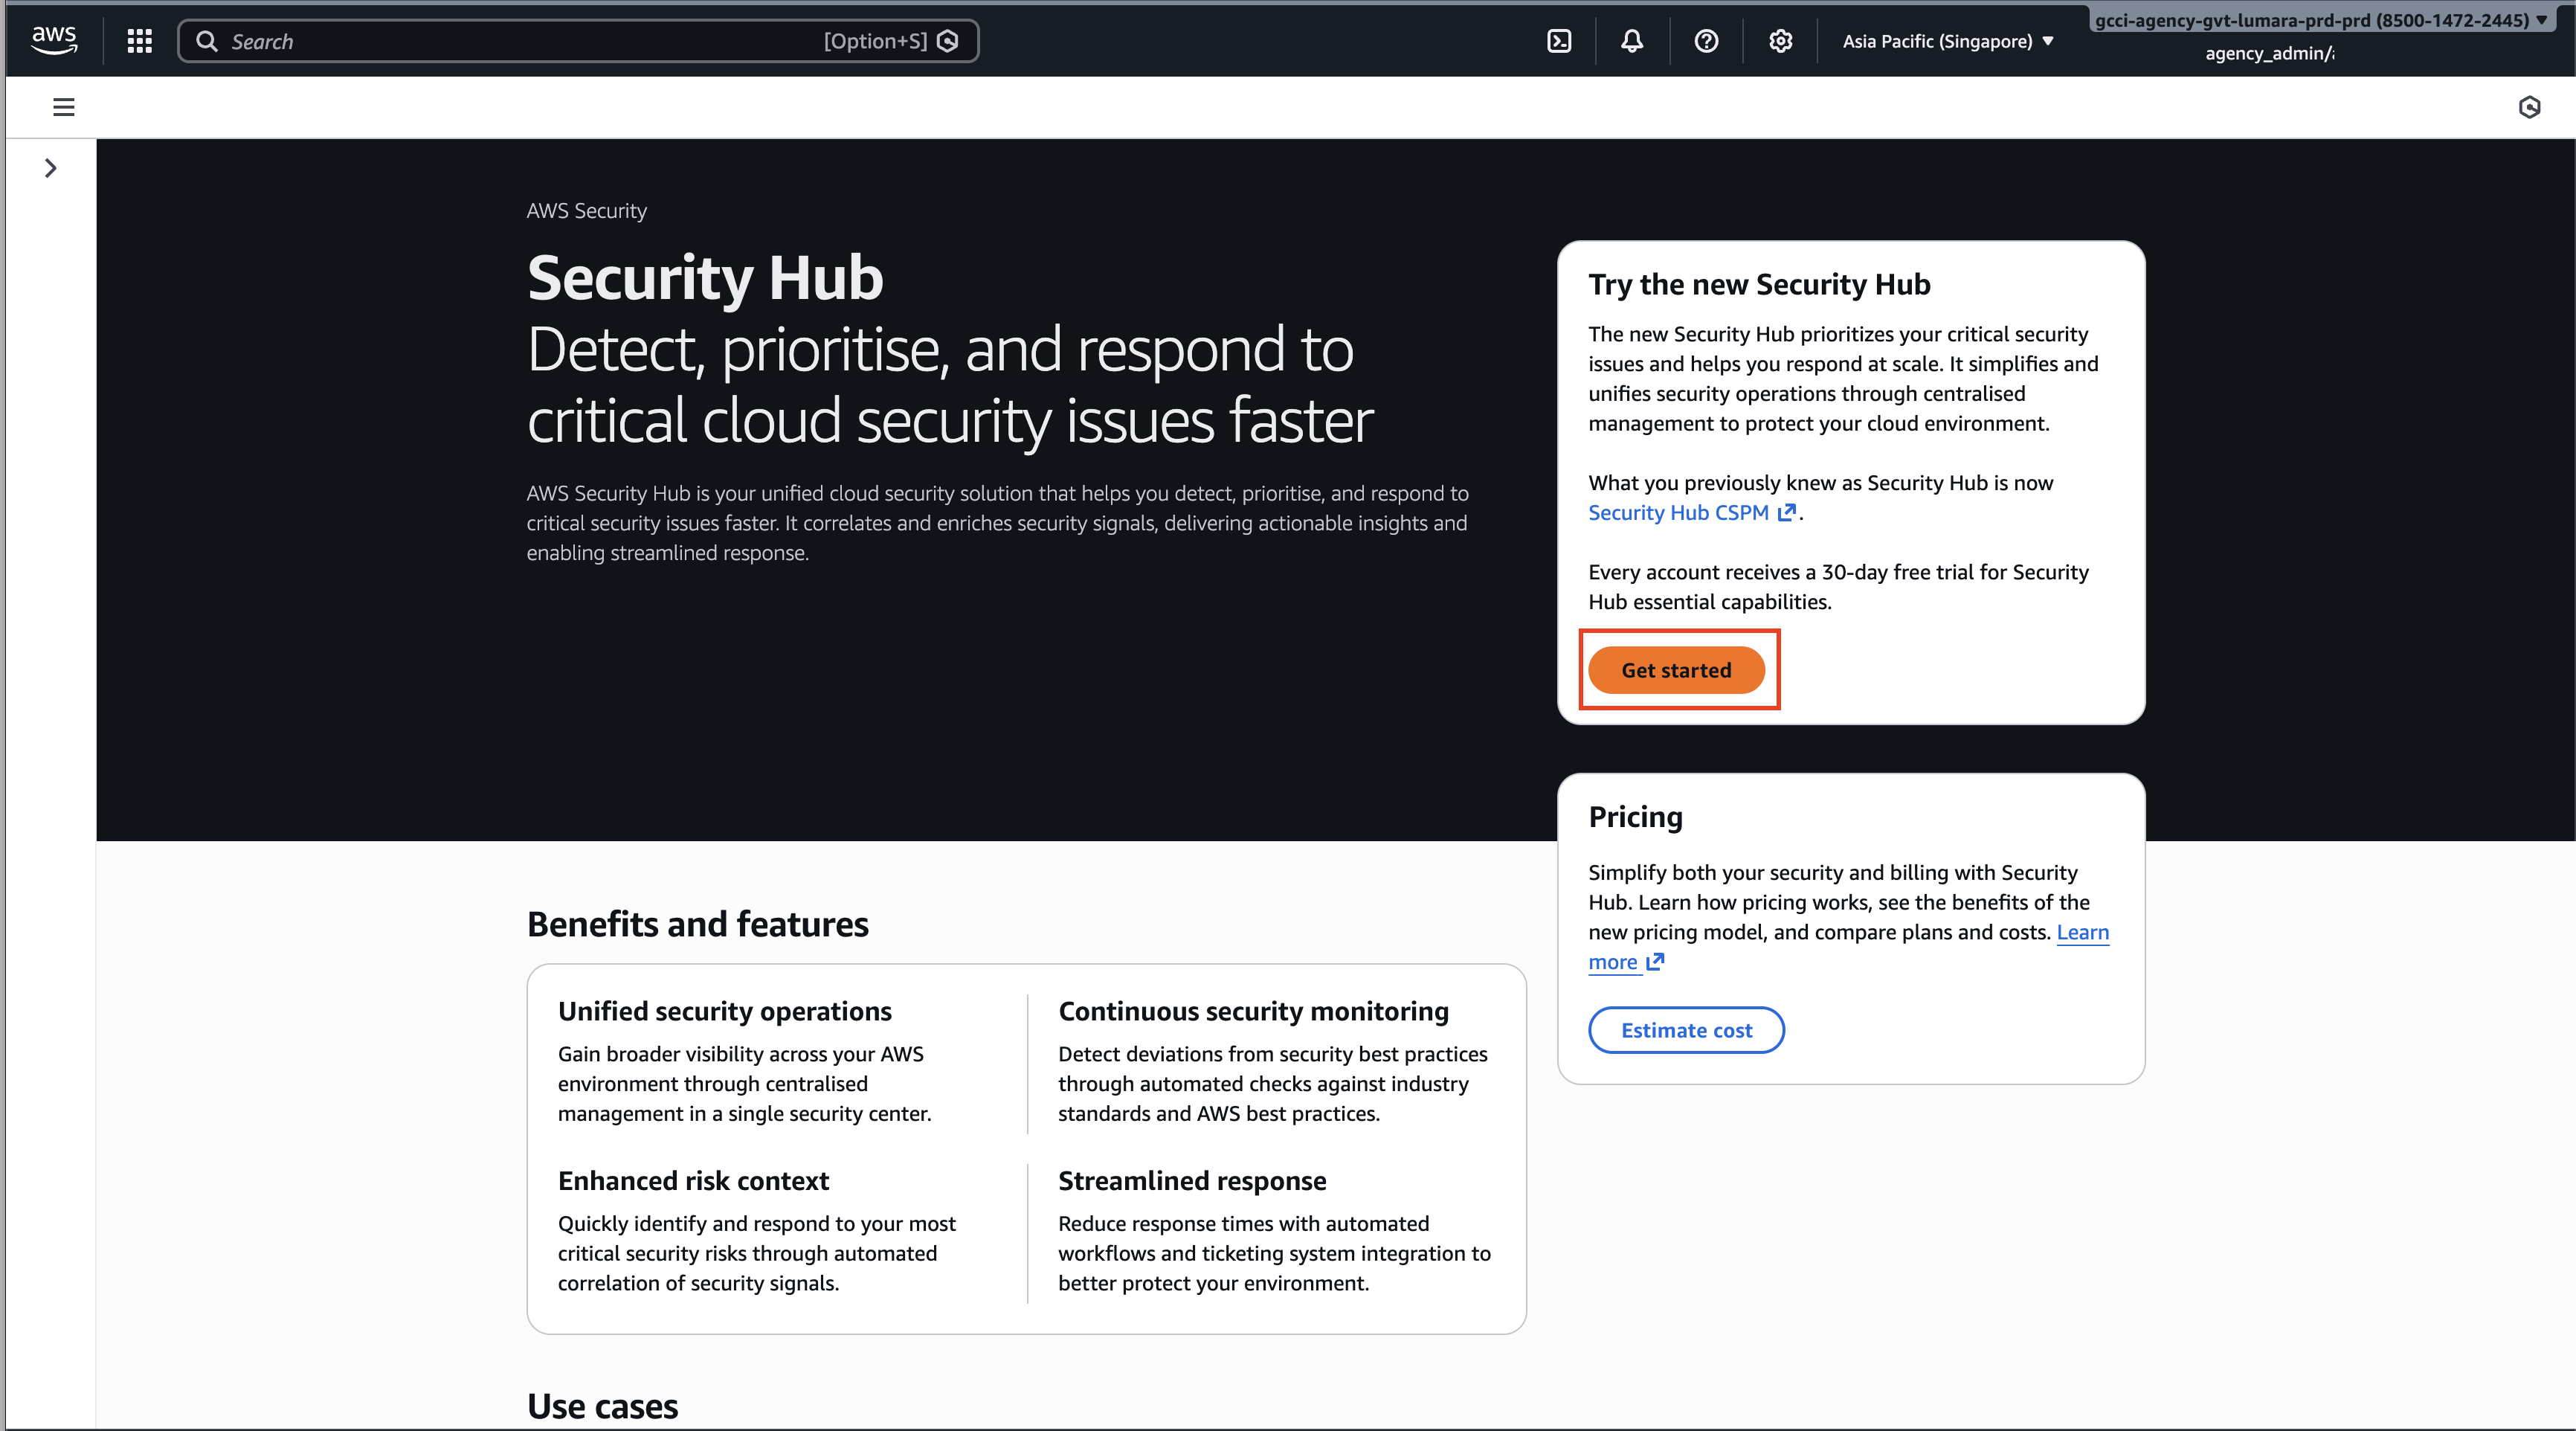
Task: Click the Pricing card heading
Action: 1636,817
